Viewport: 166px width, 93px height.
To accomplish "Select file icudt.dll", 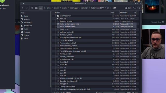I will [x=63, y=76].
